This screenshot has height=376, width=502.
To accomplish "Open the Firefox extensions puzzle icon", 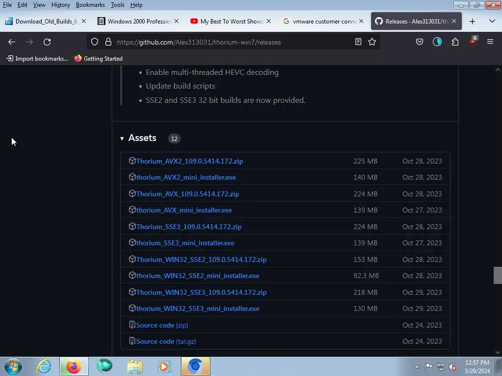I will (x=455, y=42).
